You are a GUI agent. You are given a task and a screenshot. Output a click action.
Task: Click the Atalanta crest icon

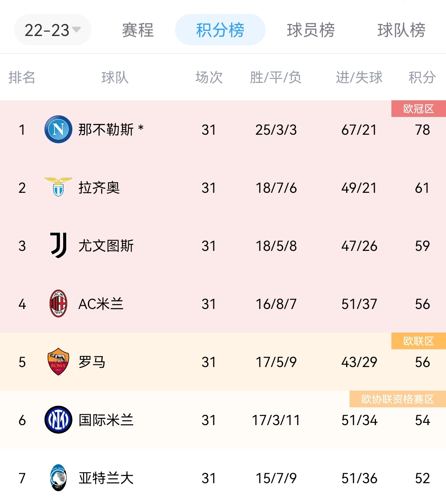tap(58, 478)
